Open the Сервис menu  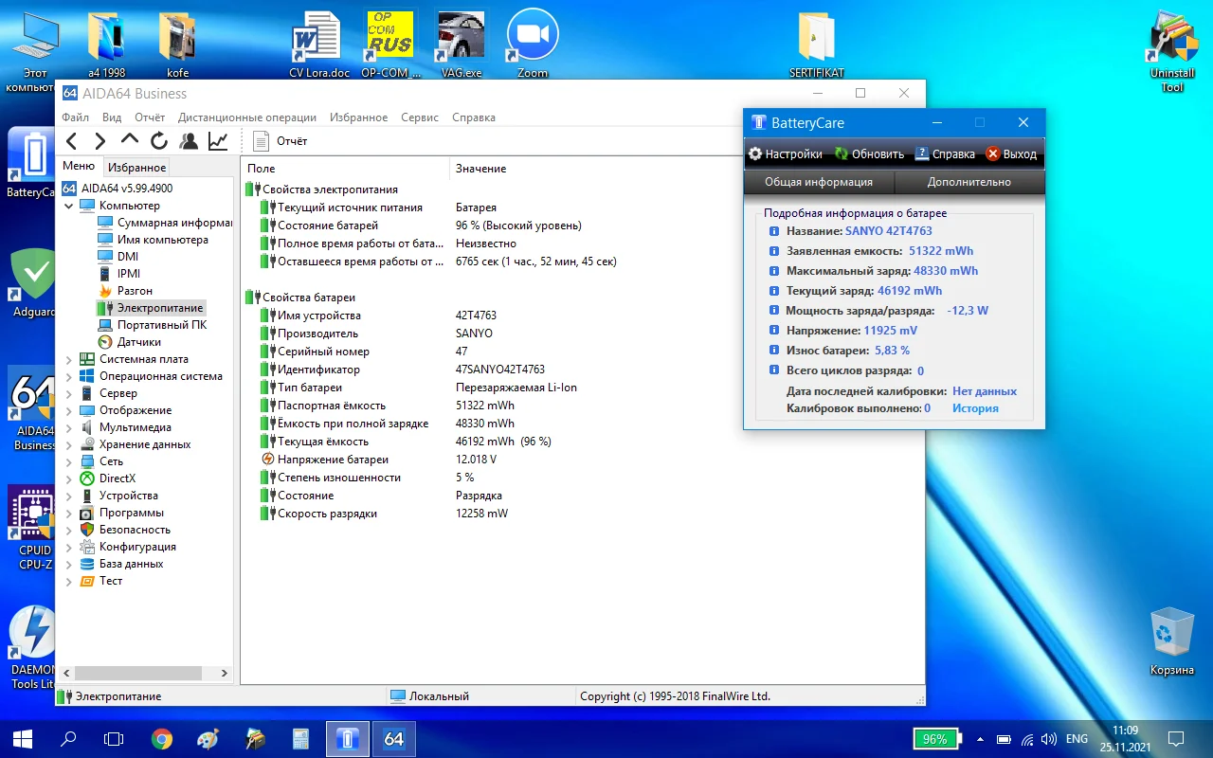point(419,117)
